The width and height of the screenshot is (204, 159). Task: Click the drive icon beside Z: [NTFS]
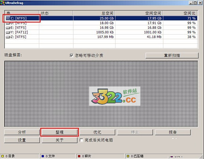[x=8, y=37]
